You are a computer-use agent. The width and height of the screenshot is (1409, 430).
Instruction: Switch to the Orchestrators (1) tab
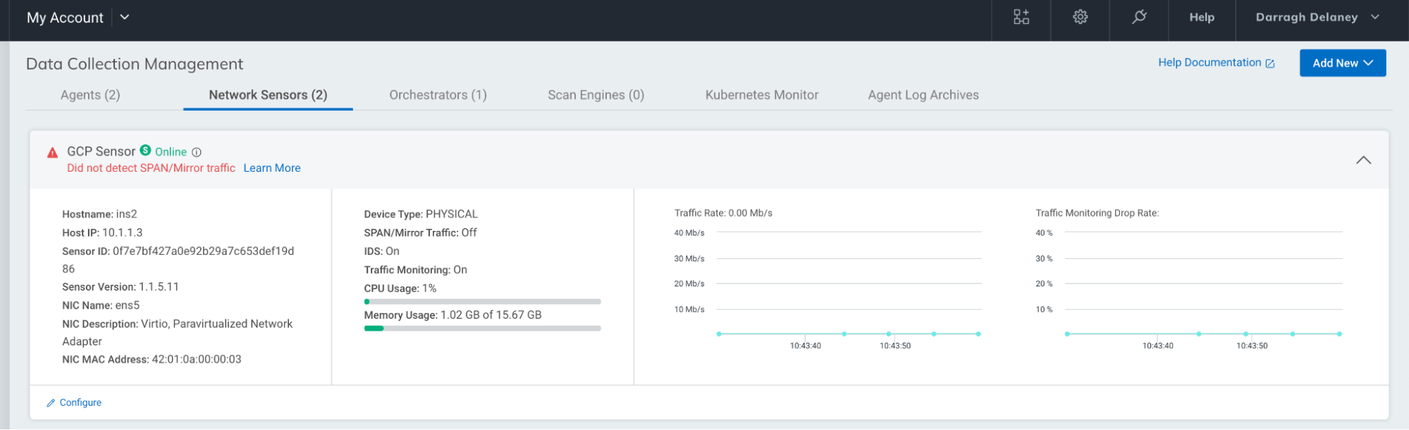(x=438, y=95)
